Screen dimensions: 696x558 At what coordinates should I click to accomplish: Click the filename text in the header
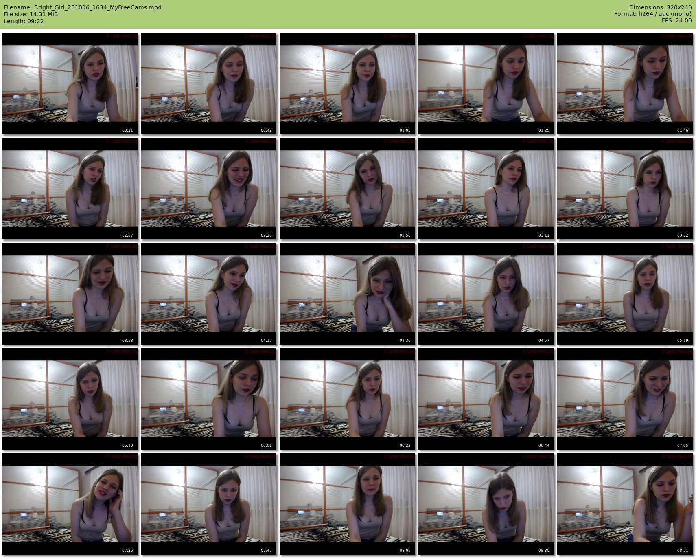coord(83,7)
